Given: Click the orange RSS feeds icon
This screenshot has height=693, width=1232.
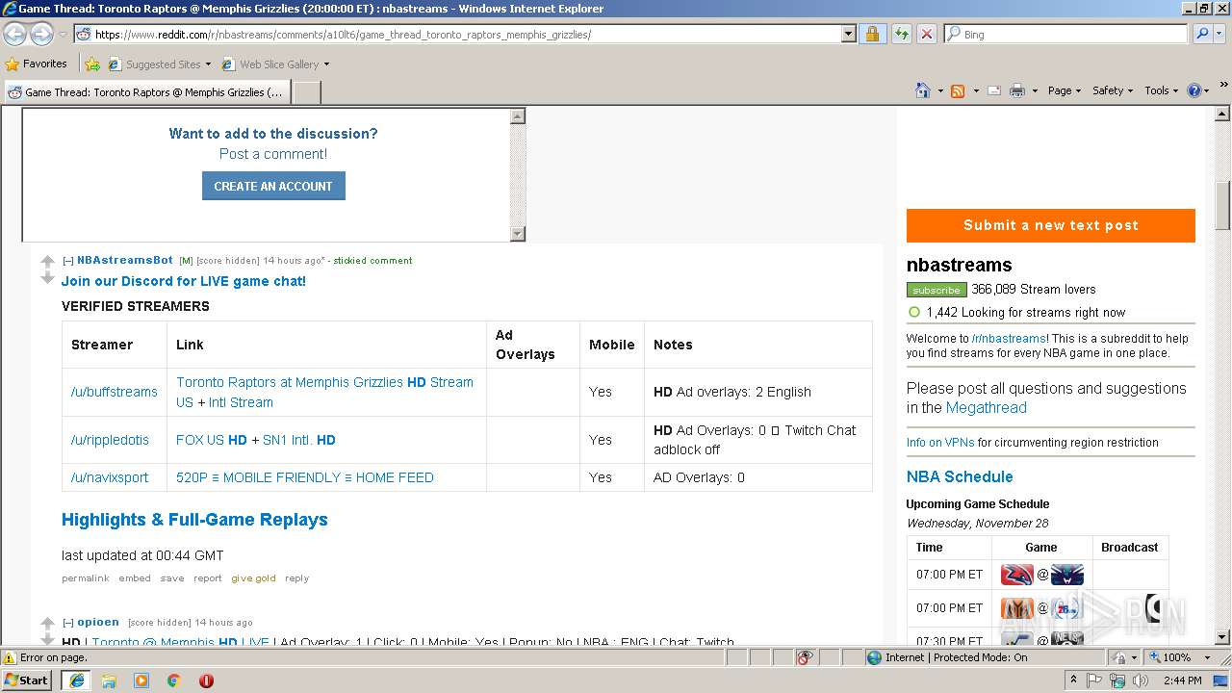Looking at the screenshot, I should pos(958,90).
